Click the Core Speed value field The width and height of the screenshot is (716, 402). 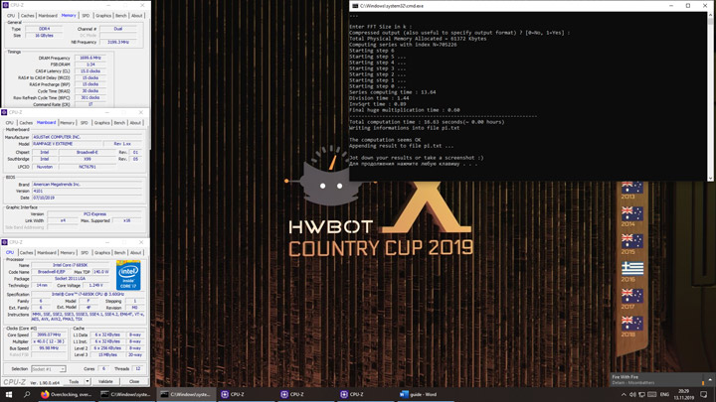coord(49,335)
